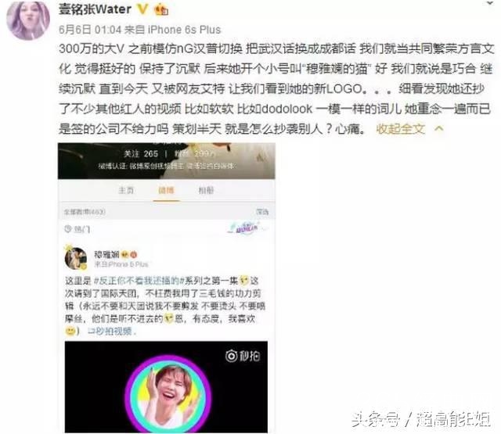Image resolution: width=501 pixels, height=434 pixels.
Task: Click the 筛选 filter option
Action: 262,212
